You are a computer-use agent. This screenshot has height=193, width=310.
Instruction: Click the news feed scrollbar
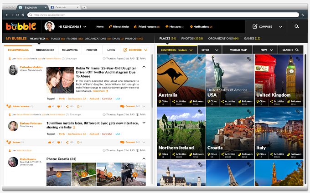click(x=152, y=81)
